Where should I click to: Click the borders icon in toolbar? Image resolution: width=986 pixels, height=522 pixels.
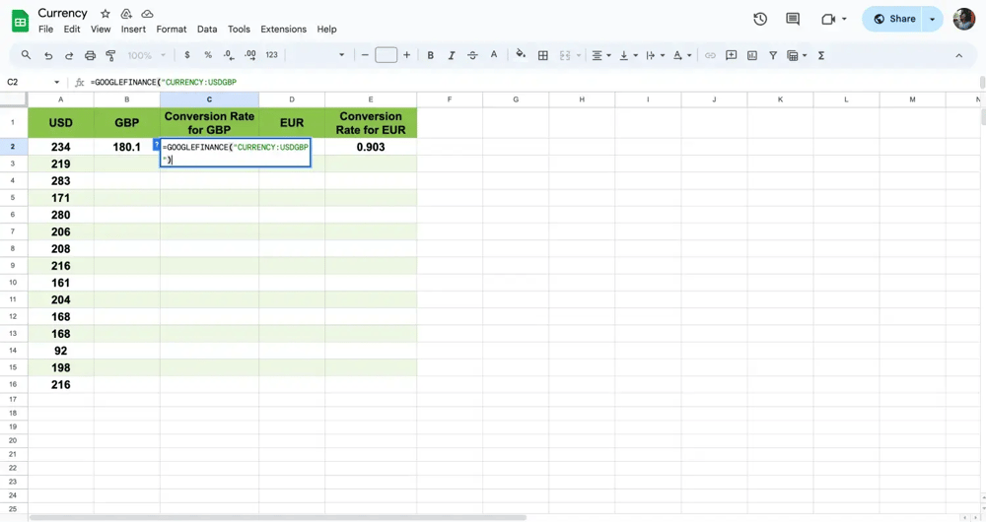(x=542, y=55)
